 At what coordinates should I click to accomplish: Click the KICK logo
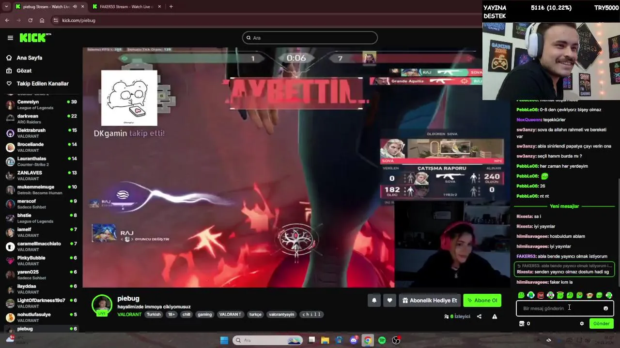click(35, 38)
